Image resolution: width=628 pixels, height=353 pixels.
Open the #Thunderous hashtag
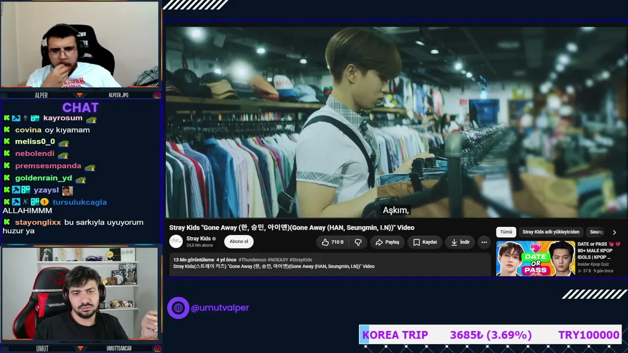253,260
